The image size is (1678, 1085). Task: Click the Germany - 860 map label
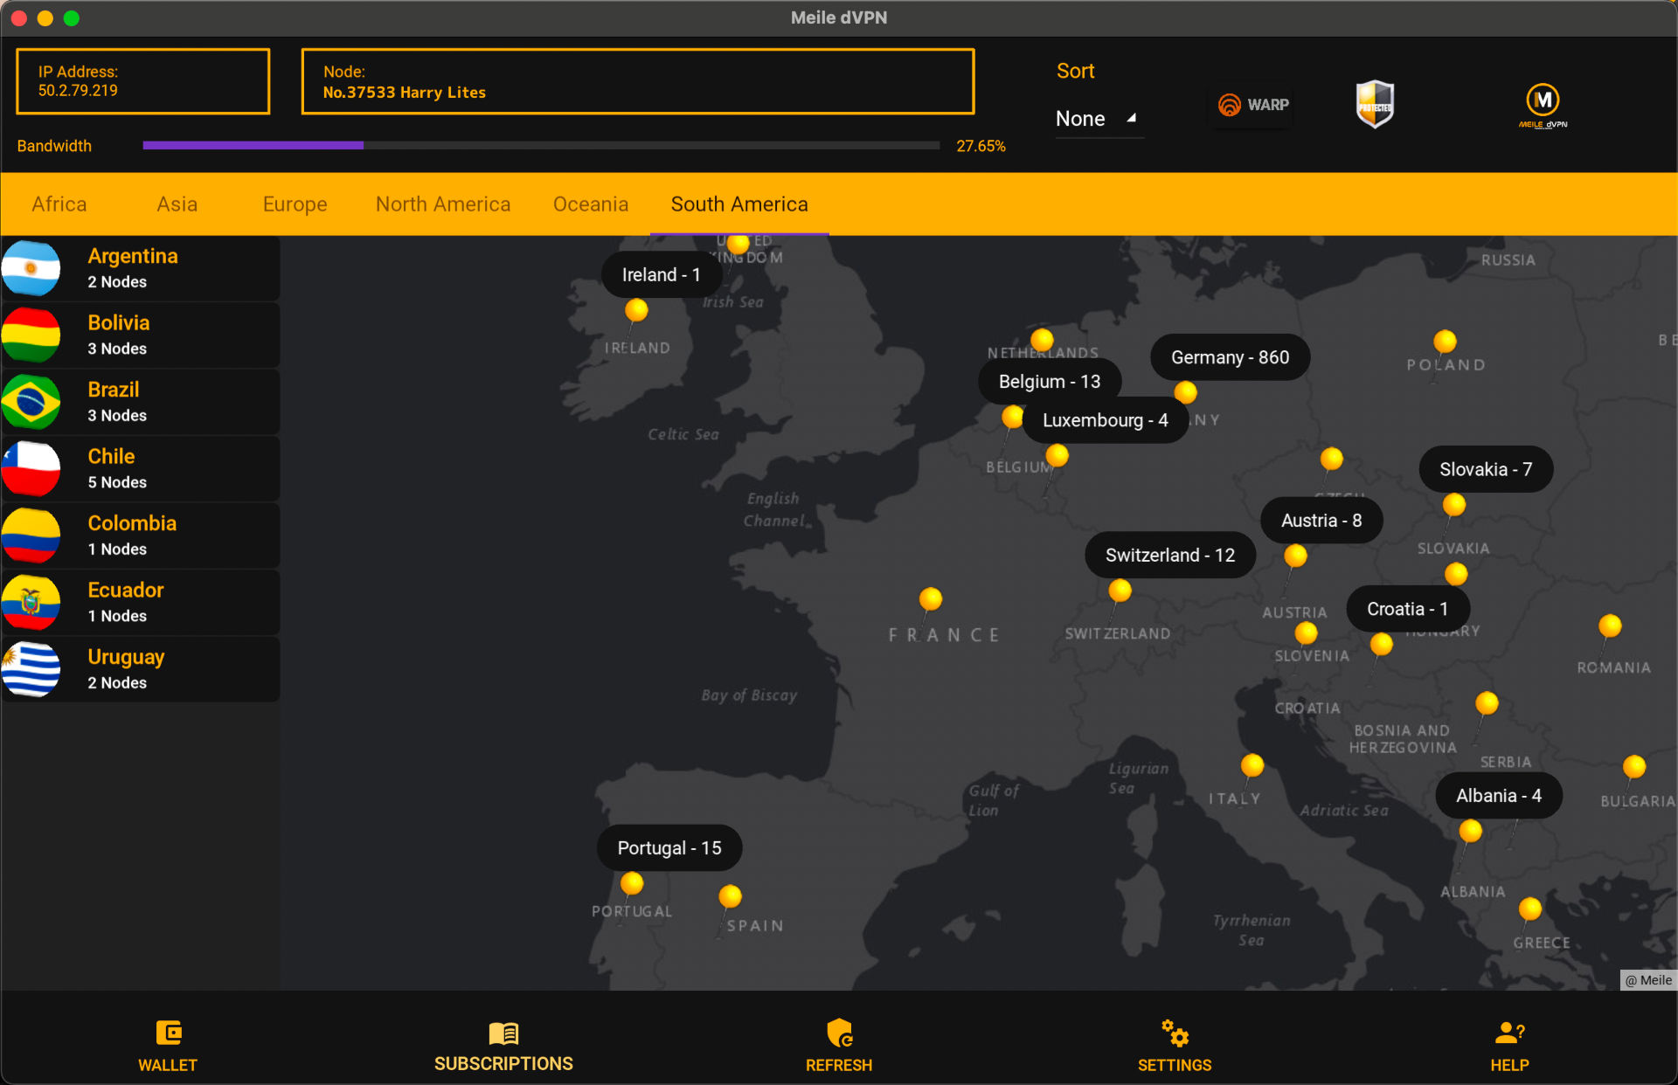pyautogui.click(x=1230, y=357)
